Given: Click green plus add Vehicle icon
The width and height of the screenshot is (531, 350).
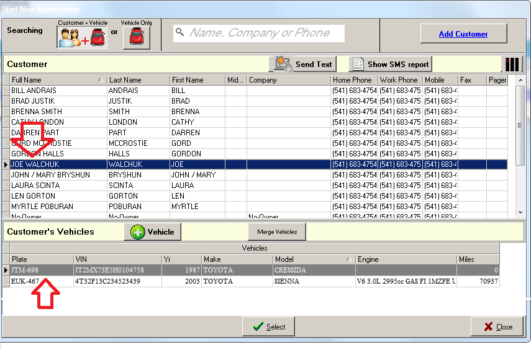Looking at the screenshot, I should (x=137, y=231).
